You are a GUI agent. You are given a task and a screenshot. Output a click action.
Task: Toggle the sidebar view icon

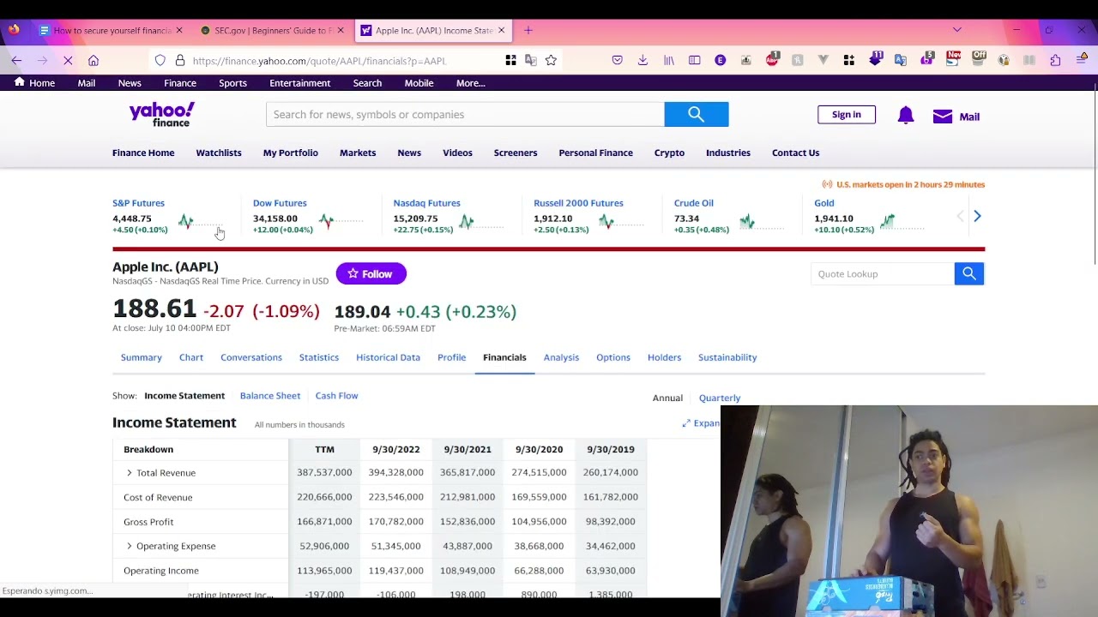pos(695,60)
